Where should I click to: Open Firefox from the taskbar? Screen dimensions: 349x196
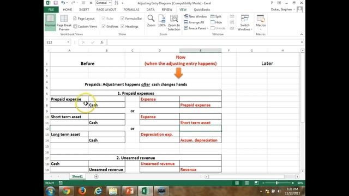[x=82, y=191]
